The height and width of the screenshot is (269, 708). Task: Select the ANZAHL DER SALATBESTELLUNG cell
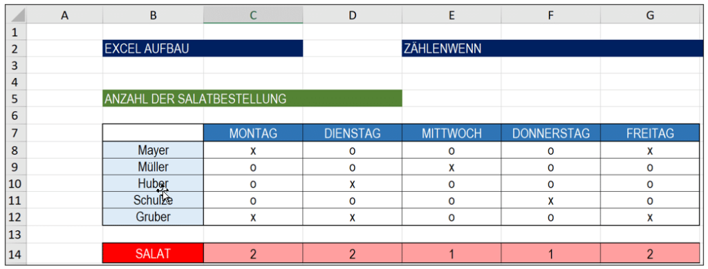tap(252, 99)
